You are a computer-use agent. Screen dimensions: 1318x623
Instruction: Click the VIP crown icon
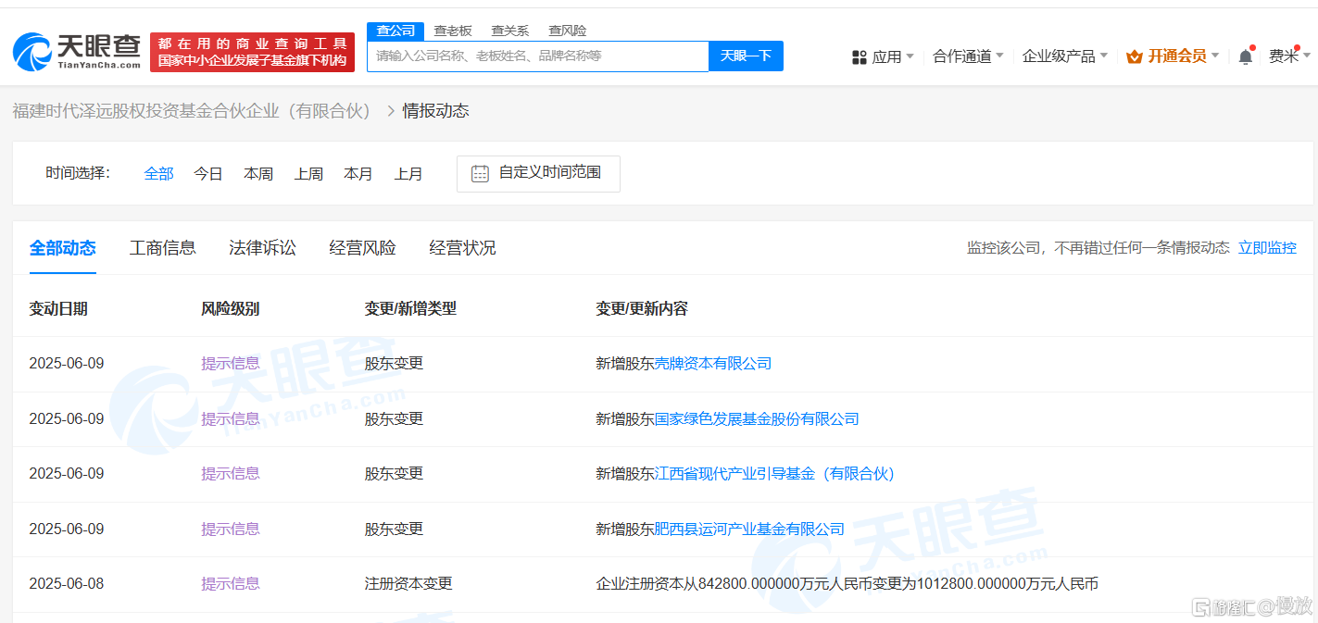click(x=1135, y=56)
